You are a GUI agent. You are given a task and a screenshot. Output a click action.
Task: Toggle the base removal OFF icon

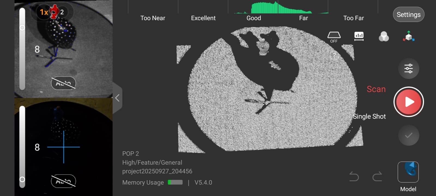point(334,37)
